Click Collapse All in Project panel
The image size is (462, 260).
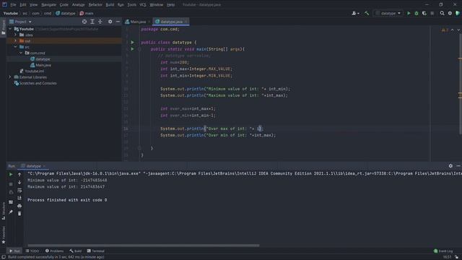tap(100, 22)
